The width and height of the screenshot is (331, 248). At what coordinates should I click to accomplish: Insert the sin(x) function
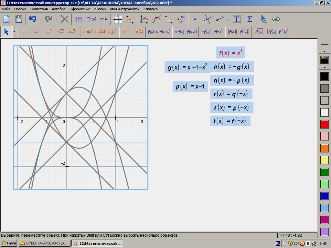(x=87, y=32)
